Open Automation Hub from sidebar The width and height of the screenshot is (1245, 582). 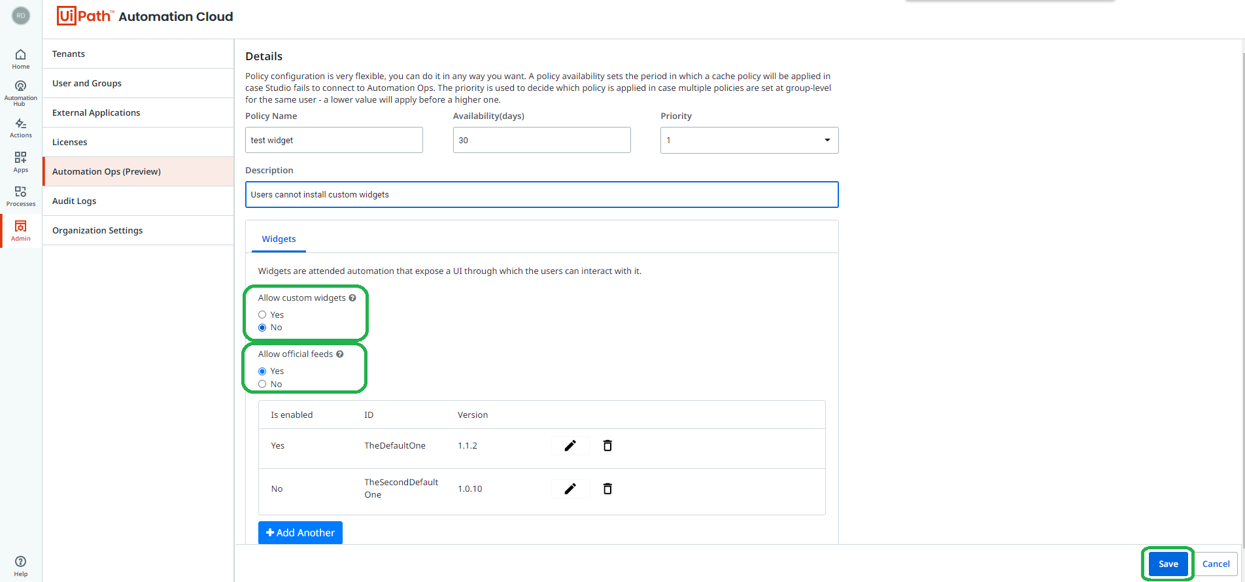coord(21,93)
